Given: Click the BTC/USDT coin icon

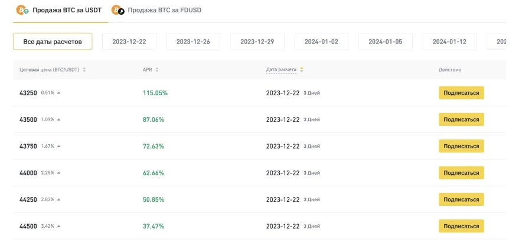Looking at the screenshot, I should coord(22,10).
